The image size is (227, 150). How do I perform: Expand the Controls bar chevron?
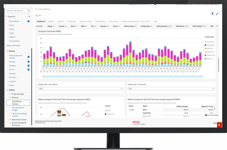click(x=217, y=26)
